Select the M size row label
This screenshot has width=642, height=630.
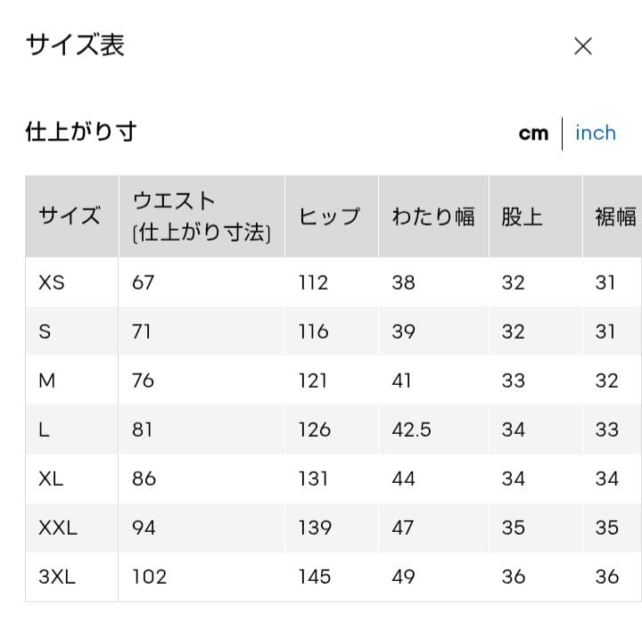(x=46, y=380)
